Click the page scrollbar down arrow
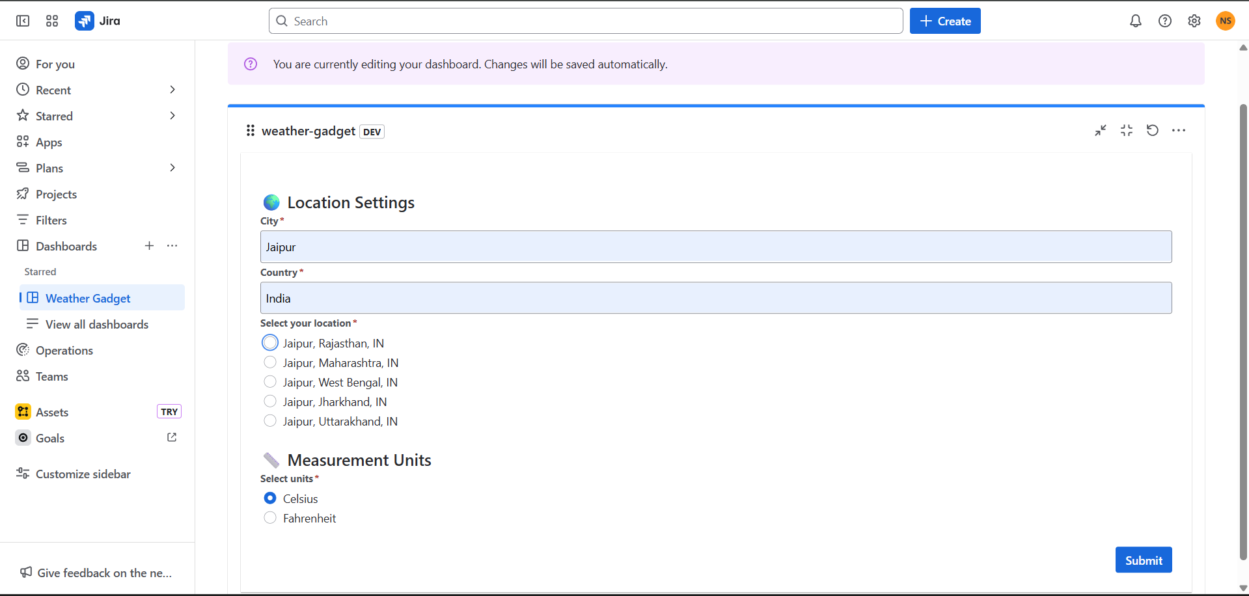Image resolution: width=1249 pixels, height=596 pixels. [1243, 588]
